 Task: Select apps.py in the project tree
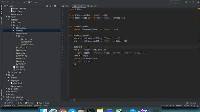pos(21,53)
